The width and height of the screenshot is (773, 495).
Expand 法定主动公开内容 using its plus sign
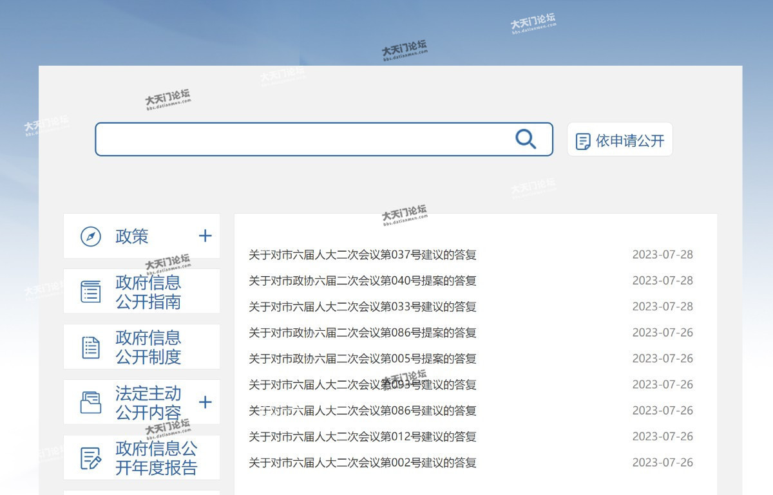205,403
